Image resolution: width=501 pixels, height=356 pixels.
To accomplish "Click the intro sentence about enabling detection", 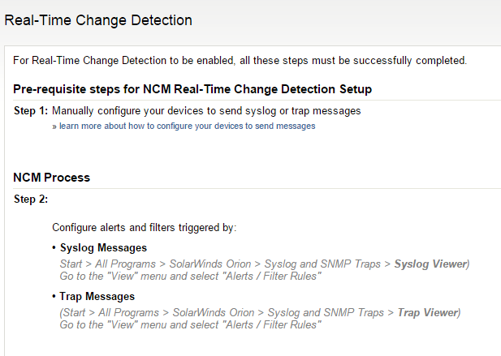I will click(x=240, y=61).
